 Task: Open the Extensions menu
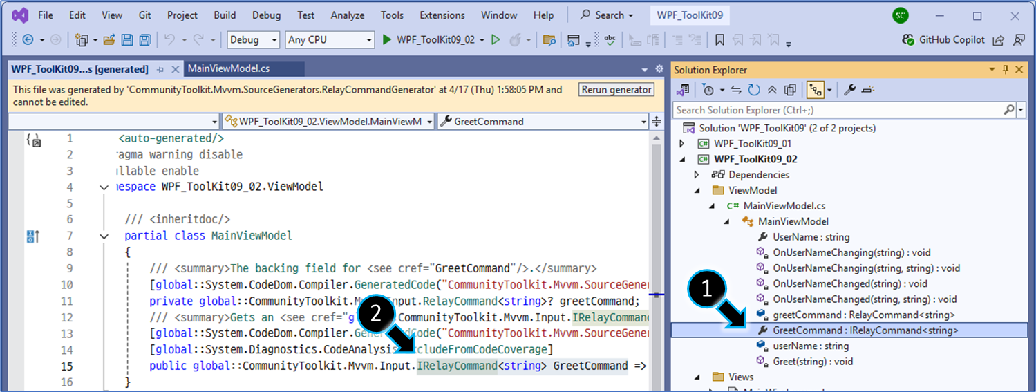[442, 15]
